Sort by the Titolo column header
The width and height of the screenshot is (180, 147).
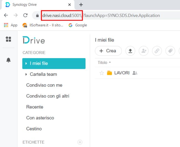click(x=102, y=63)
